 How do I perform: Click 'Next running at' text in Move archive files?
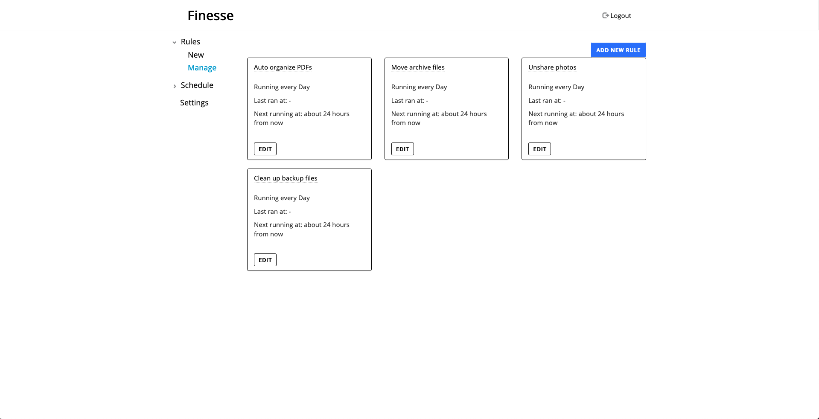click(x=439, y=118)
